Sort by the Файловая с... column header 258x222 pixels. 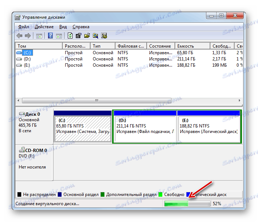click(x=131, y=46)
